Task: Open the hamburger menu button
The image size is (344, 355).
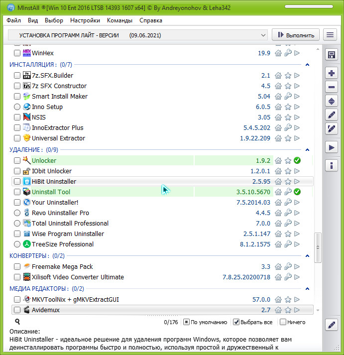Action: pyautogui.click(x=330, y=35)
